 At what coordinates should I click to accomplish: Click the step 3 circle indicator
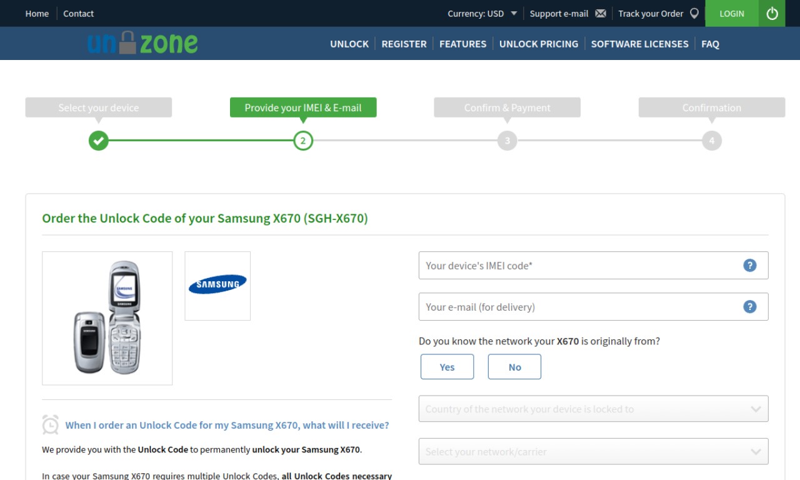click(x=507, y=141)
